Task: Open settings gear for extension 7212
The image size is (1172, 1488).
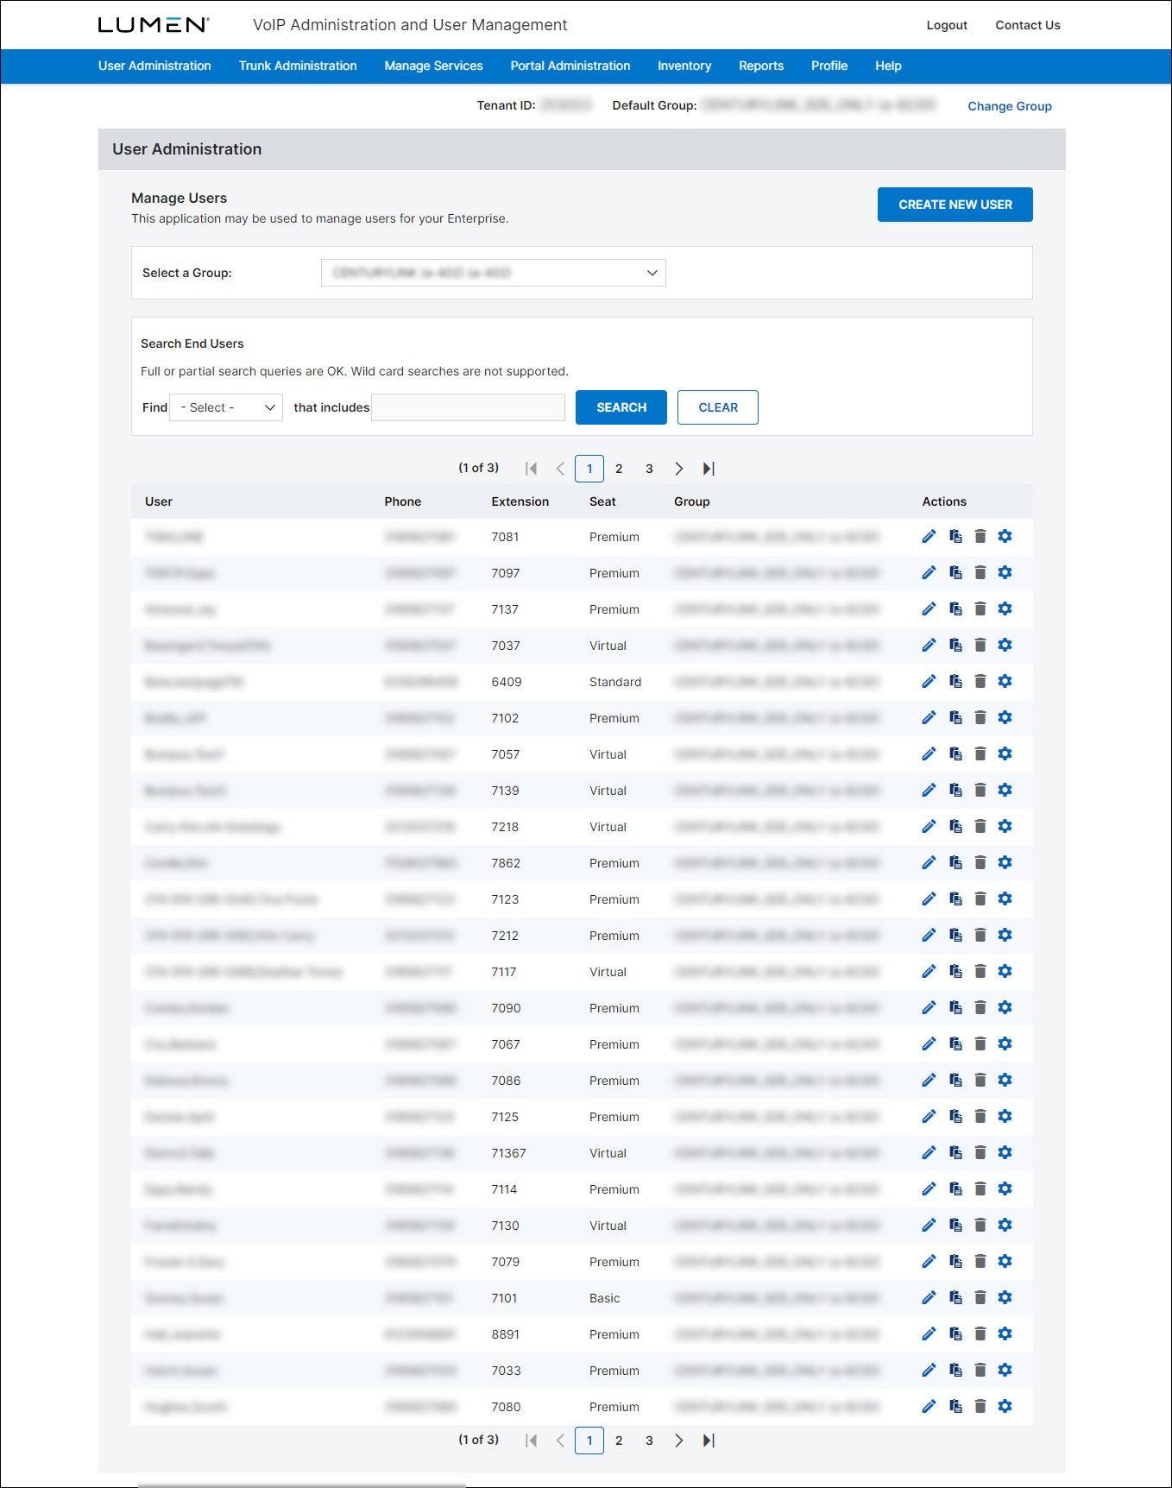Action: pyautogui.click(x=1005, y=936)
